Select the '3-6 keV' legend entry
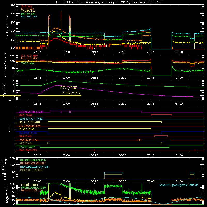 tap(27, 6)
